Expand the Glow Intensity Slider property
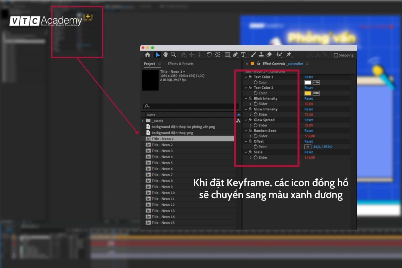The width and height of the screenshot is (402, 268). pyautogui.click(x=251, y=114)
